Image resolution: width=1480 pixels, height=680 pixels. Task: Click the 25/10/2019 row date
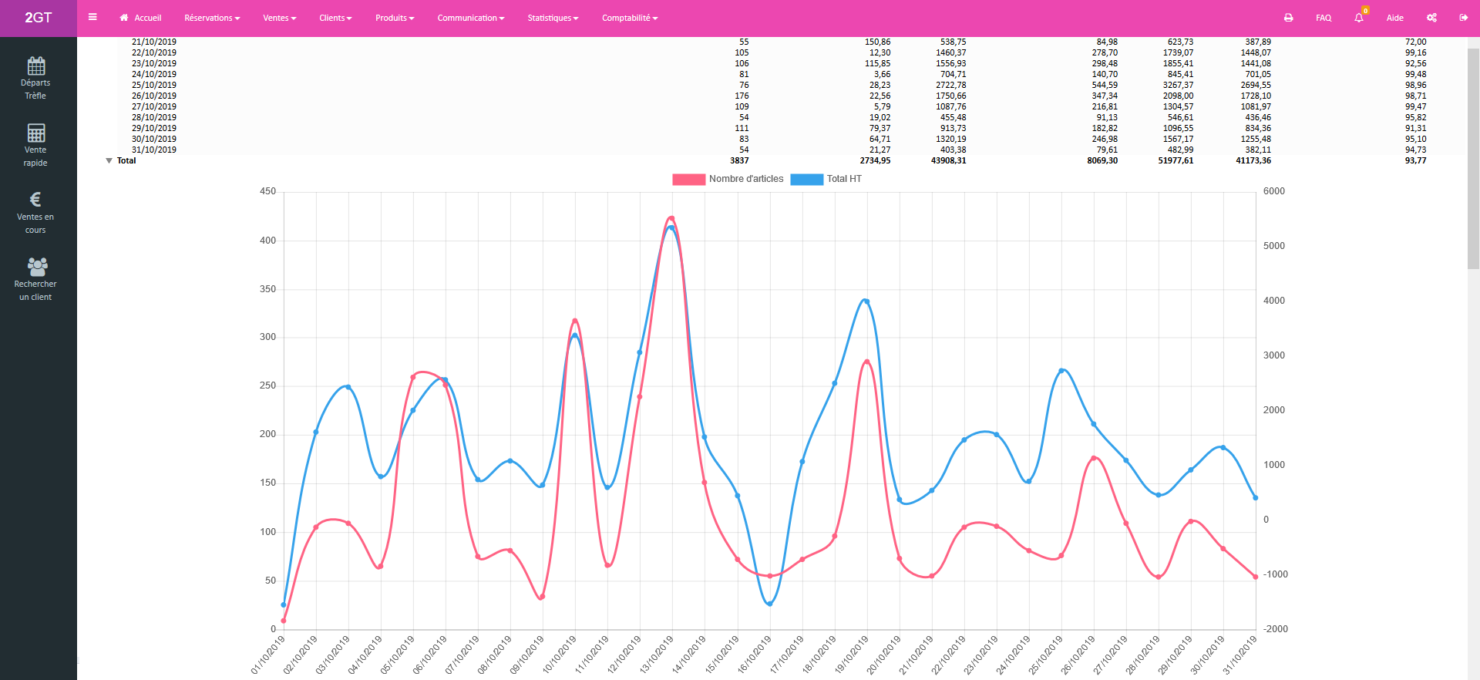[x=154, y=85]
